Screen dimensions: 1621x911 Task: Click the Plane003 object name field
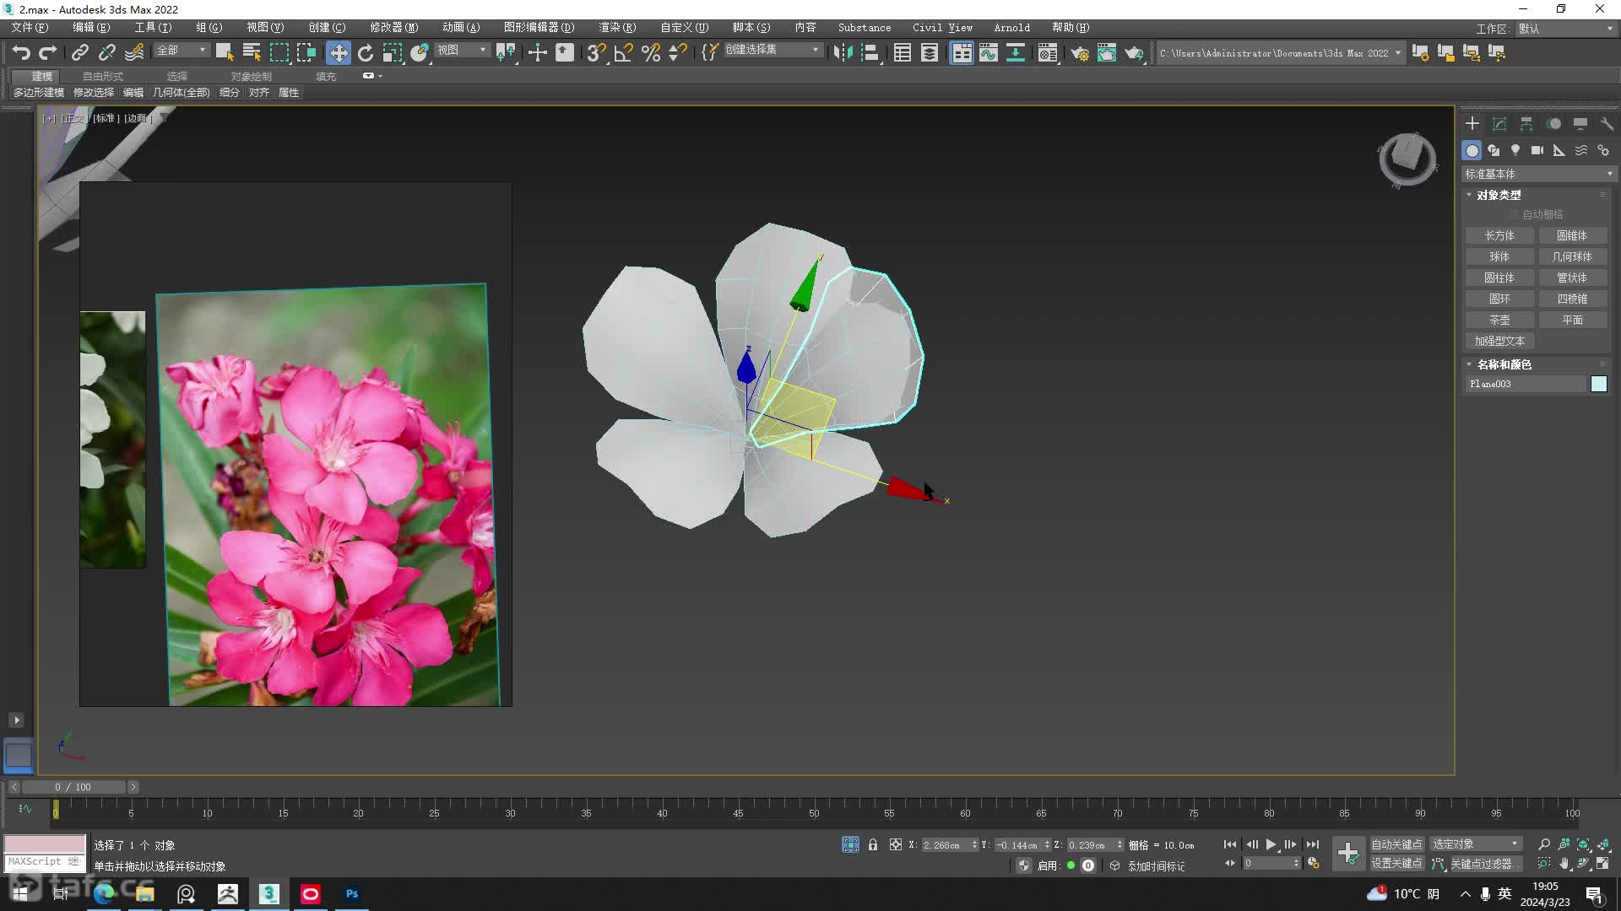point(1526,384)
